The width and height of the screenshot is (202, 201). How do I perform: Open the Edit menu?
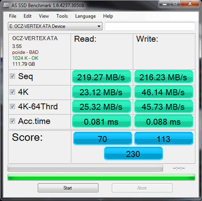tap(28, 16)
